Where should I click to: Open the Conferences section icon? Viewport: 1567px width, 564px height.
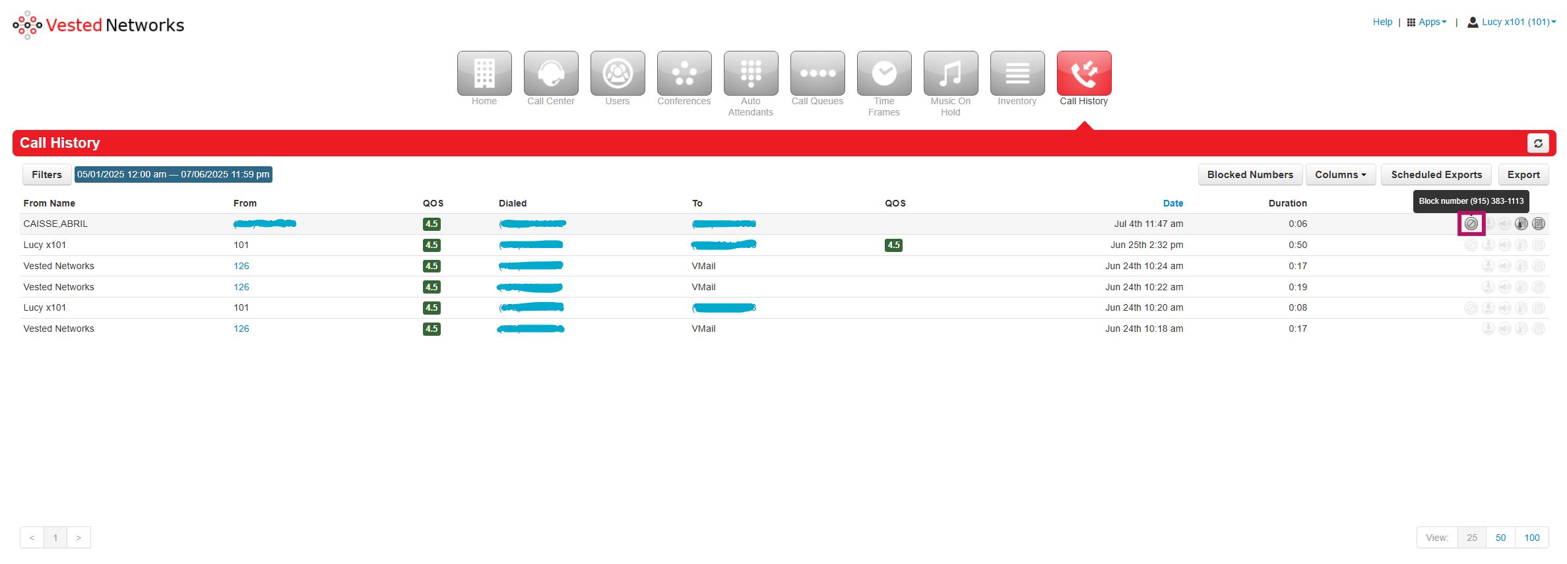tap(684, 74)
